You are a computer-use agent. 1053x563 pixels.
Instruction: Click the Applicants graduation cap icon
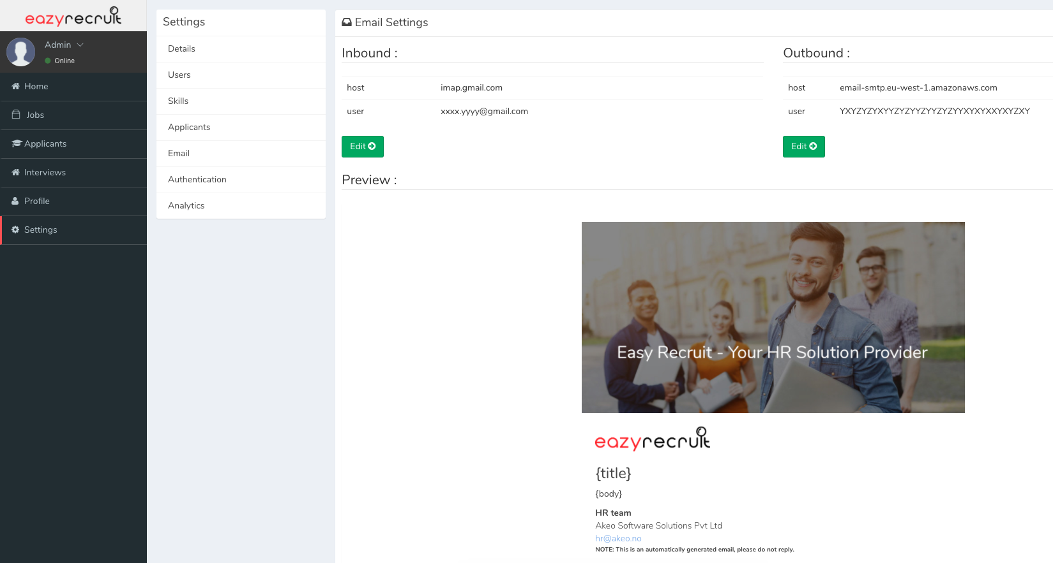pyautogui.click(x=17, y=143)
